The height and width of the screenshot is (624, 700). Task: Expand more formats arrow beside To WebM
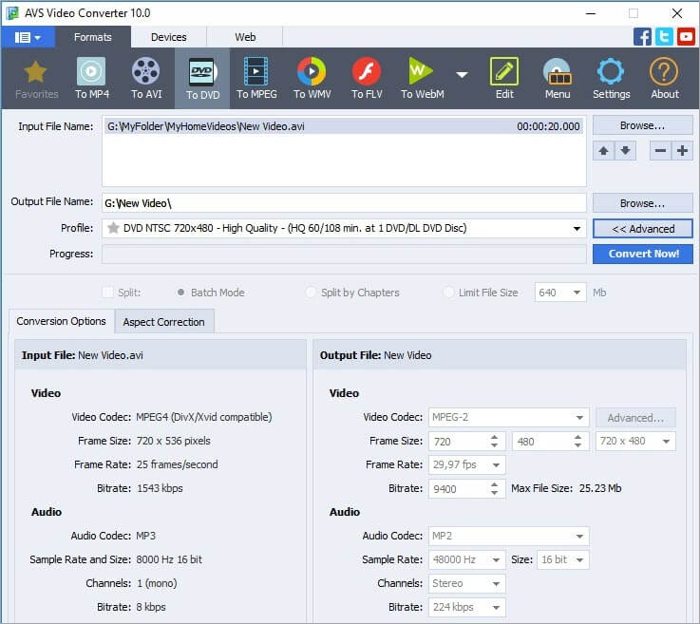(x=462, y=74)
